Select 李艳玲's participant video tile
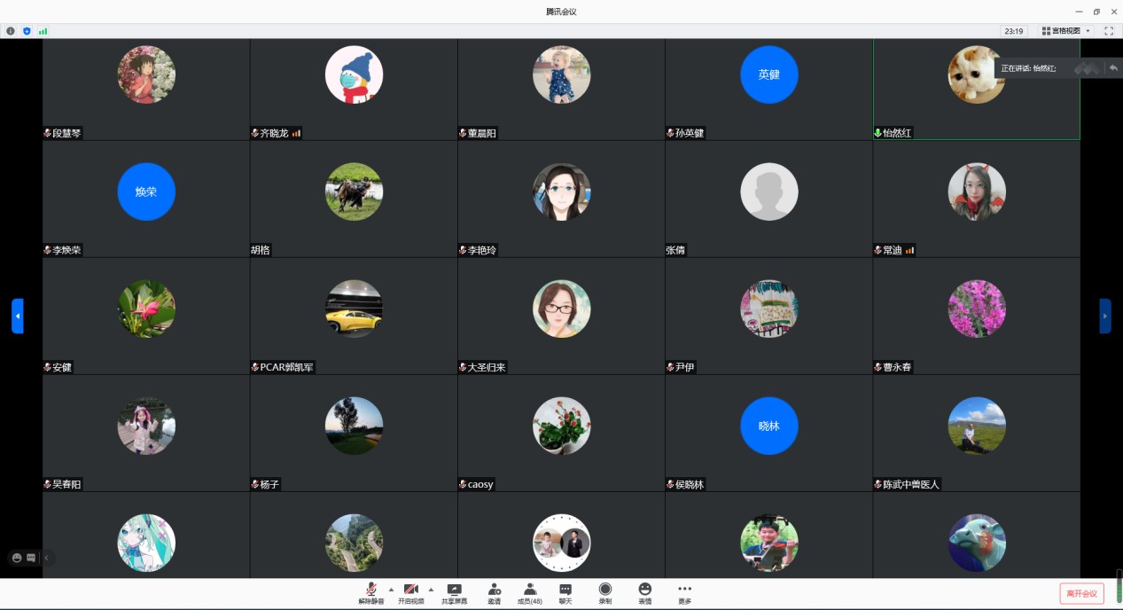The width and height of the screenshot is (1123, 610). point(561,199)
